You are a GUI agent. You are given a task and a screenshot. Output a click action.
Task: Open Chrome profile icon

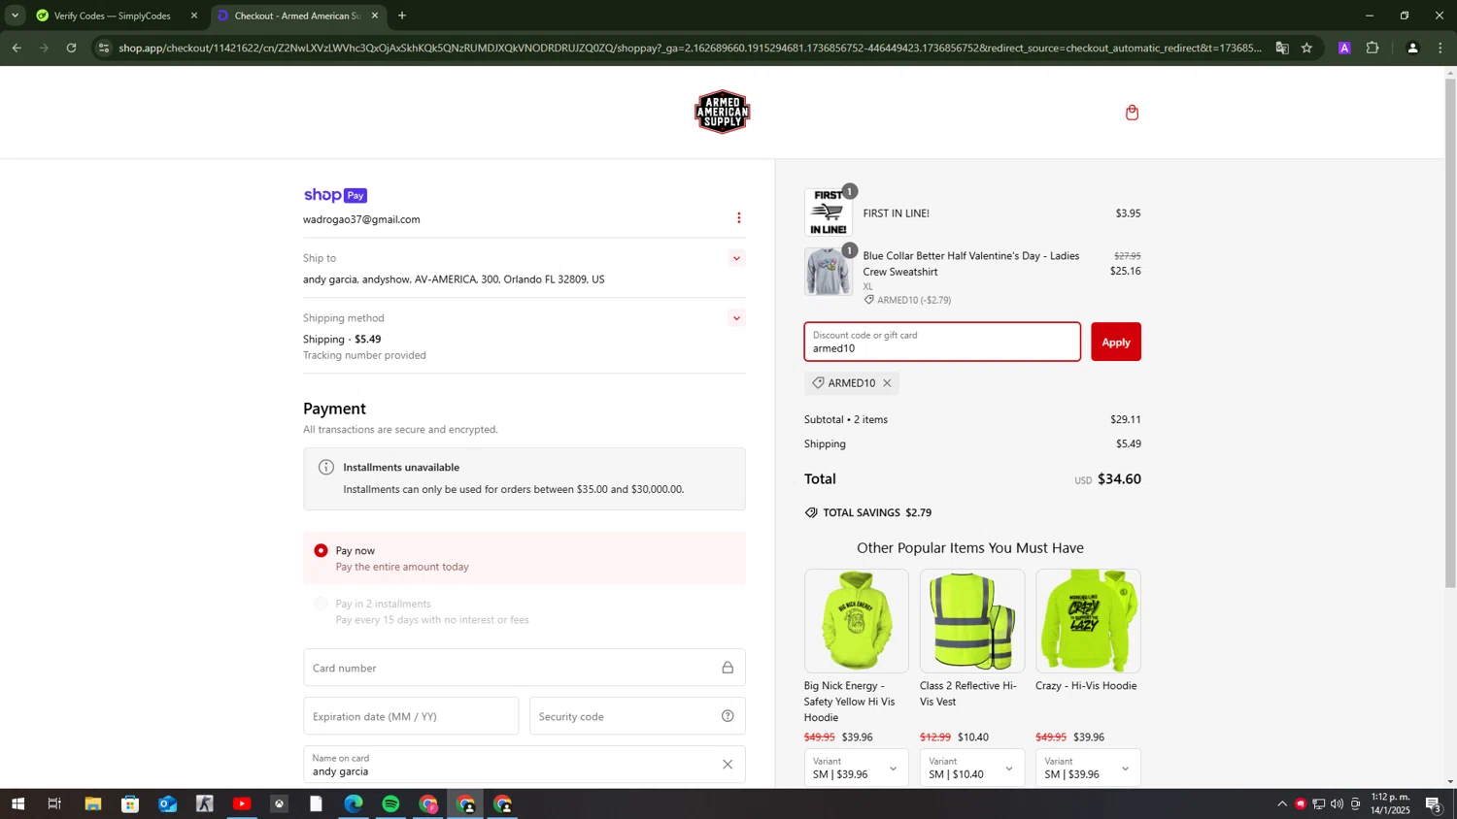(x=1412, y=48)
